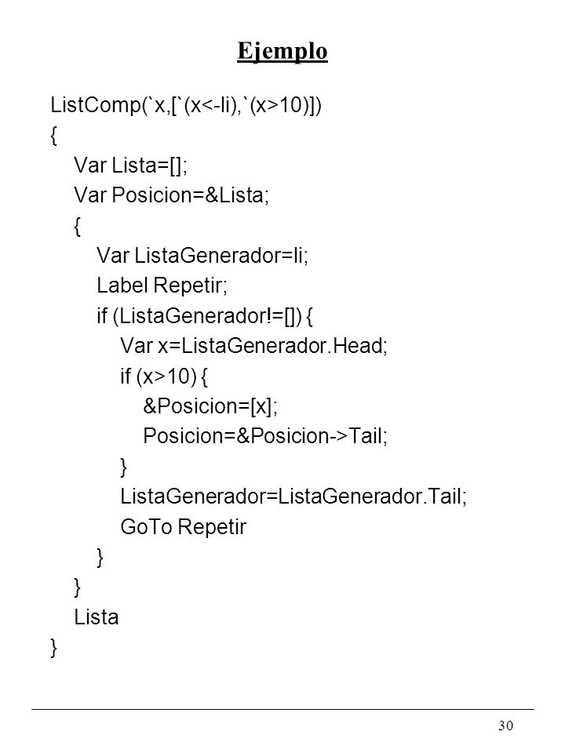Click the final Lista return line
Image resolution: width=565 pixels, height=753 pixels.
pyautogui.click(x=96, y=617)
